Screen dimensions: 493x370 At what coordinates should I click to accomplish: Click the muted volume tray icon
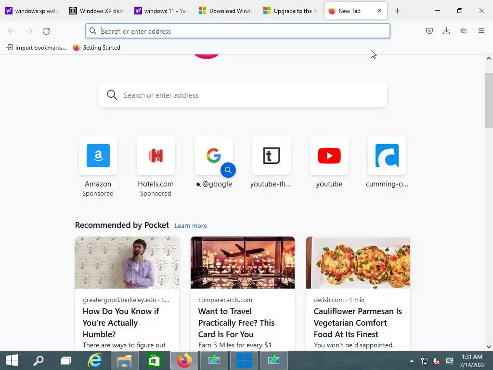coord(436,361)
